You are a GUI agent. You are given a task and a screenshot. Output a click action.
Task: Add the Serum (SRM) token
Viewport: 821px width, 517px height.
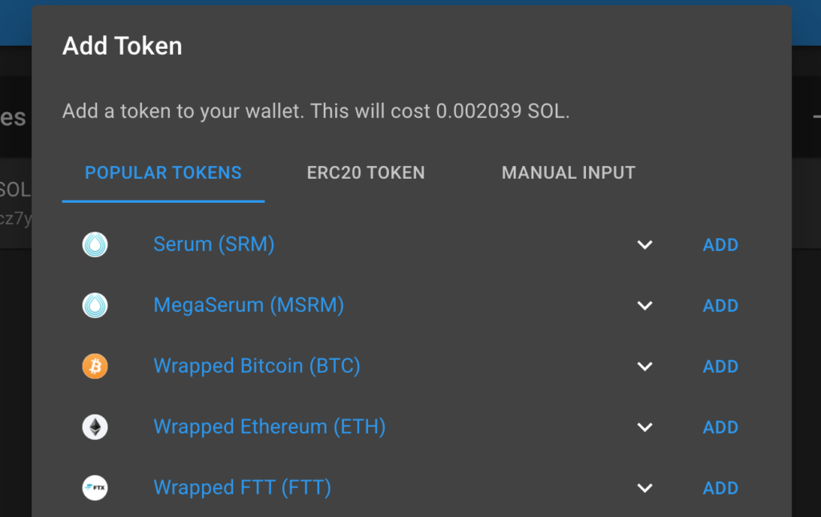tap(721, 244)
